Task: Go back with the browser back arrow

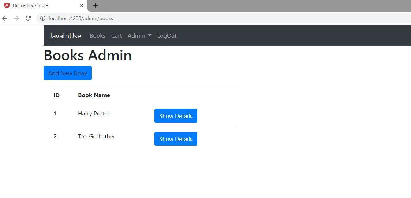Action: [x=5, y=18]
